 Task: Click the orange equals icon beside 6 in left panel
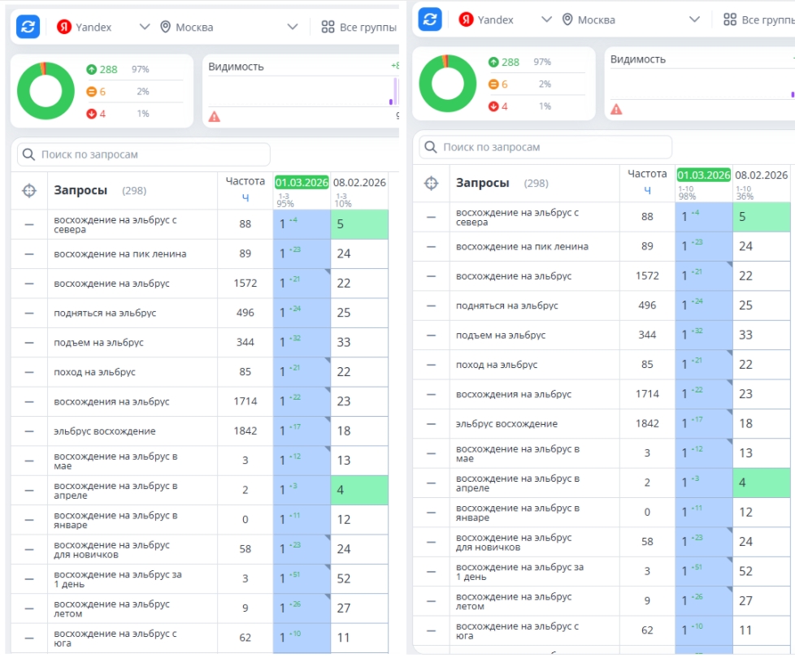click(x=91, y=92)
